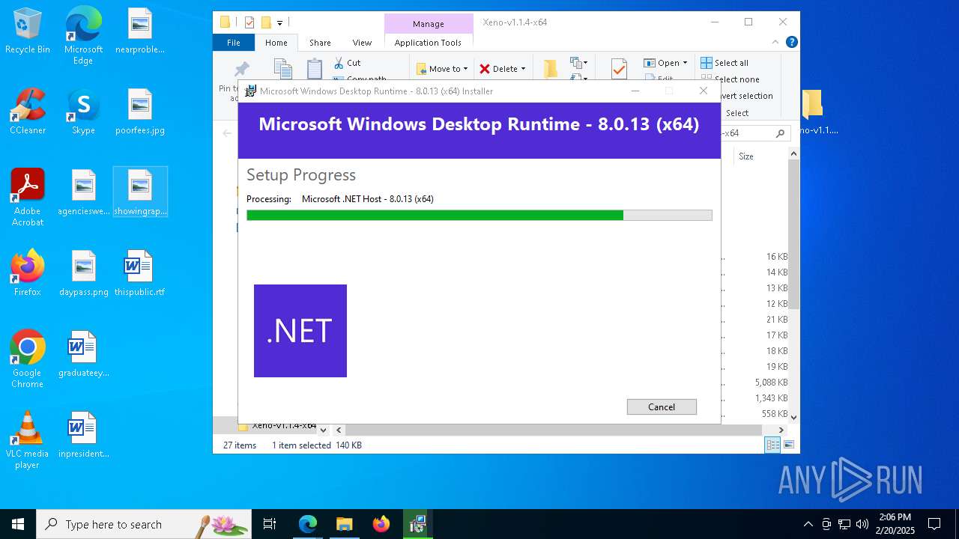Open the volume control in tray

[x=862, y=524]
